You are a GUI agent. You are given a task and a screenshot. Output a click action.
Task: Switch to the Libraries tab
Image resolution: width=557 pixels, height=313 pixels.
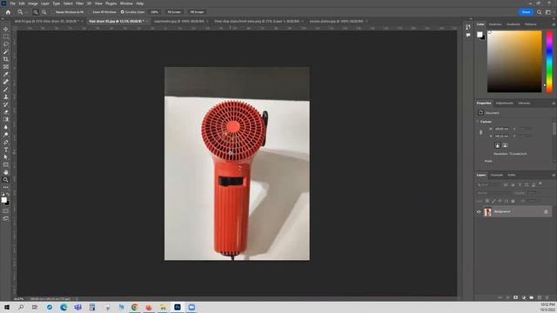coord(524,103)
